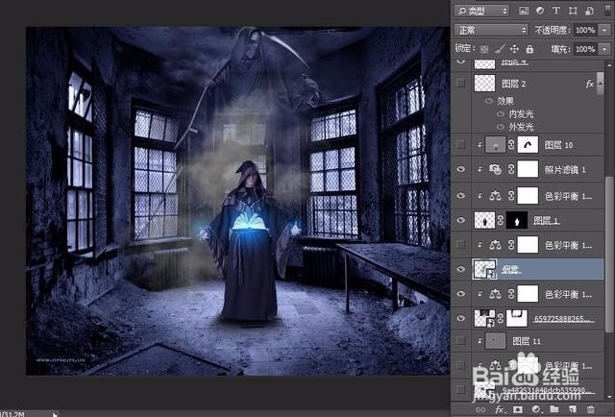Click chain link icon on 图层 10 row
Viewport: 615px width, 417px height.
[x=511, y=145]
